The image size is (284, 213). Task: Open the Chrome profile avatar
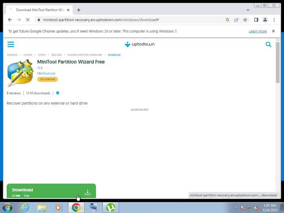[265, 20]
